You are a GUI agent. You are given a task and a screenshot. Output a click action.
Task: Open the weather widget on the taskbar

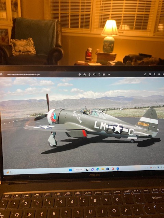(10, 172)
